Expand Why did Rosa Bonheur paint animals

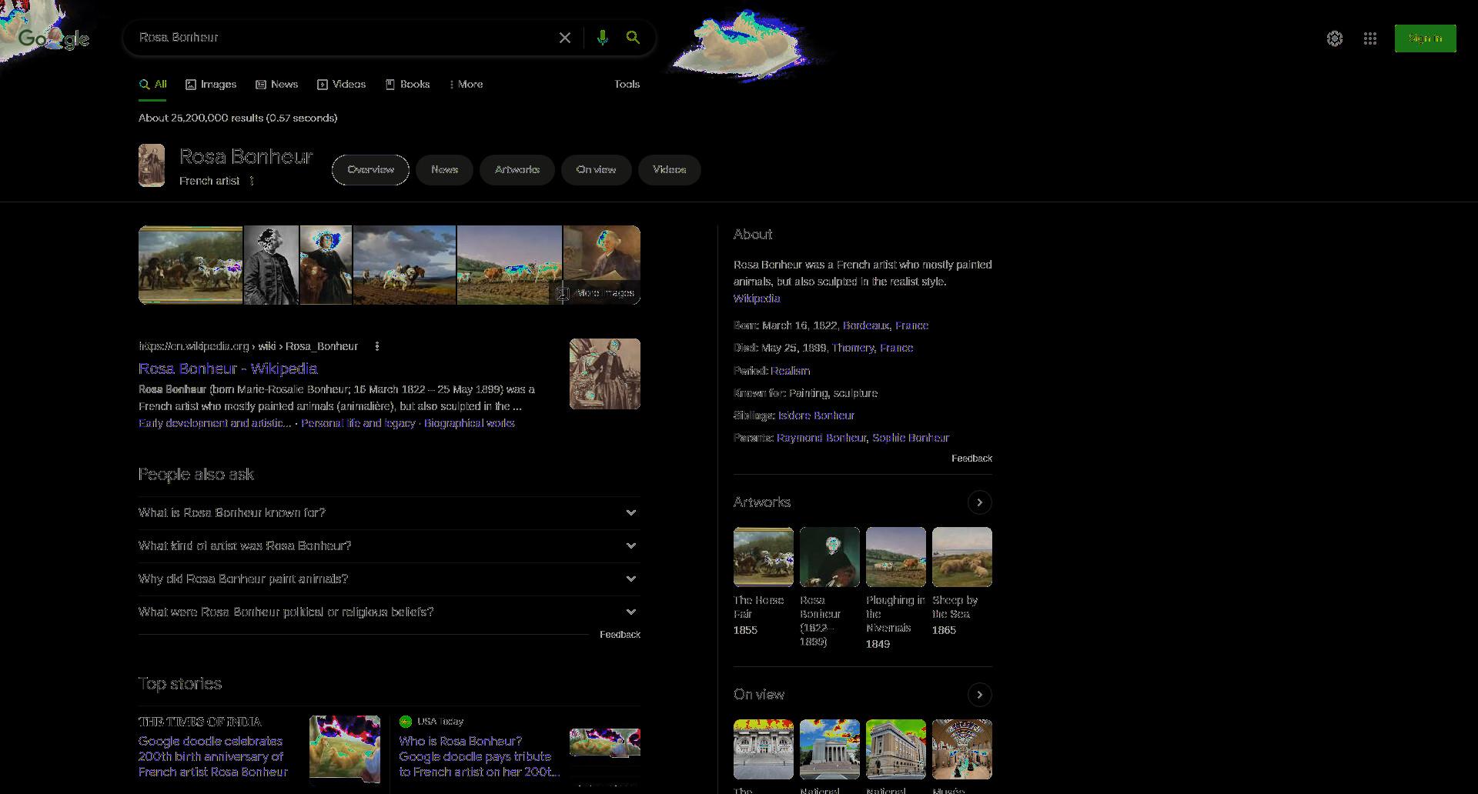click(x=390, y=579)
